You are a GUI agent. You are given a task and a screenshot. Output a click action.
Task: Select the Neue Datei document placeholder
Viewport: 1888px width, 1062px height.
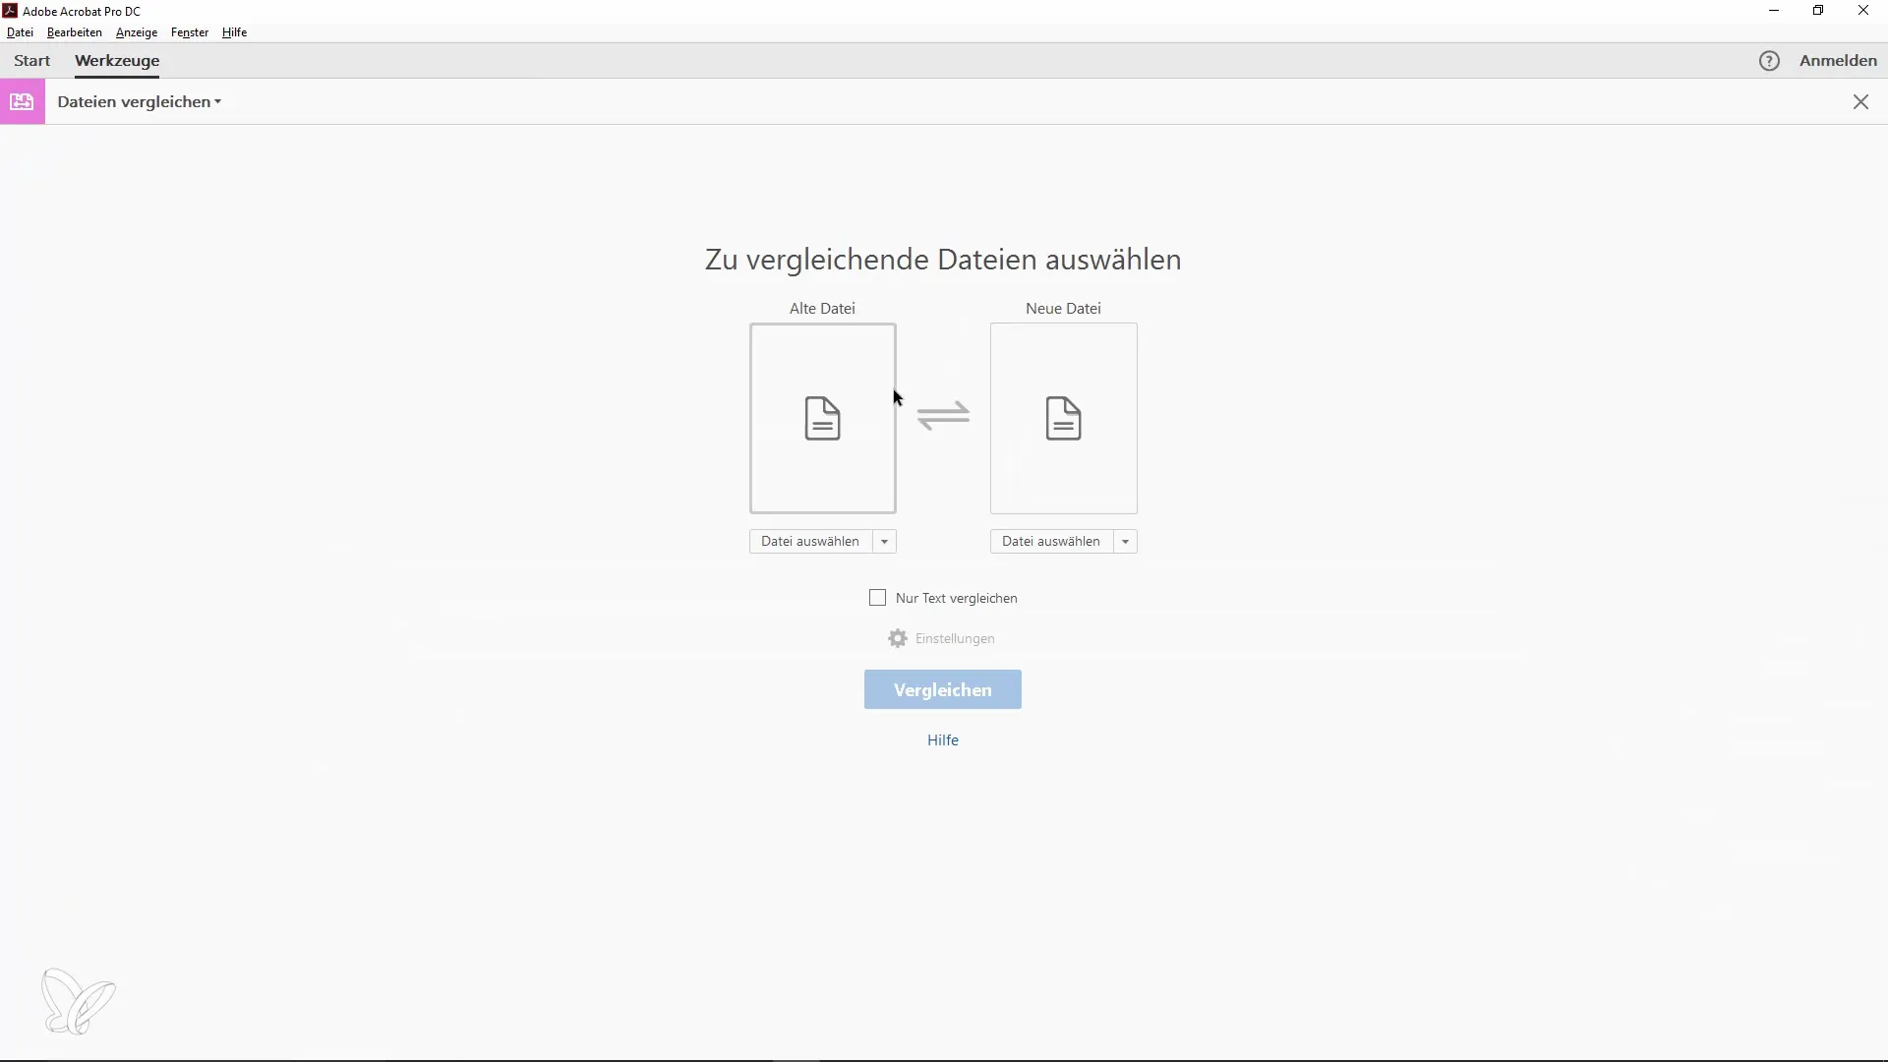pyautogui.click(x=1064, y=419)
